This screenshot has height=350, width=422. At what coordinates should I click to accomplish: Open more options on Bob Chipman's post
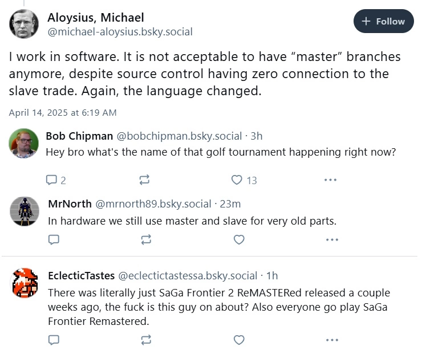(x=331, y=180)
